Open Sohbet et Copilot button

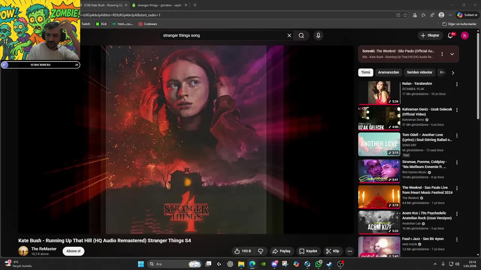pos(467,15)
